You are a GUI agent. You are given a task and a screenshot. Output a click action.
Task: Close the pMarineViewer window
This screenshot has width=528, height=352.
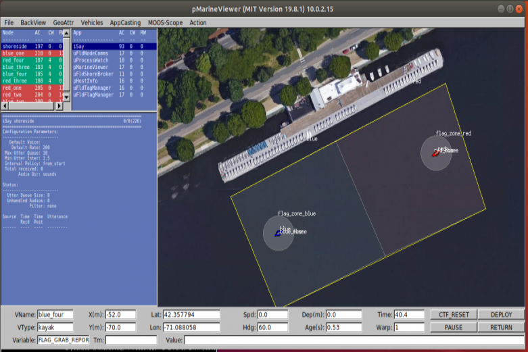(519, 9)
